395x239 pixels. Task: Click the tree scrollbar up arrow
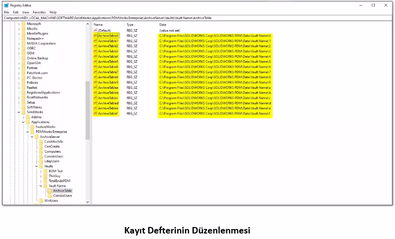click(87, 24)
